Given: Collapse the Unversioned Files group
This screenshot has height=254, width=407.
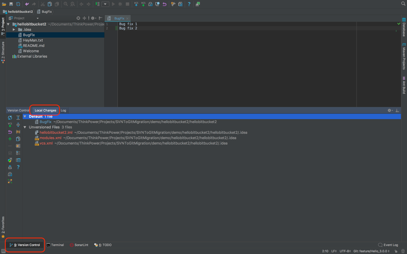Looking at the screenshot, I should pos(25,127).
